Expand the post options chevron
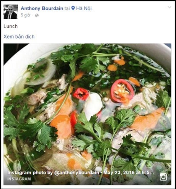 coord(169,7)
